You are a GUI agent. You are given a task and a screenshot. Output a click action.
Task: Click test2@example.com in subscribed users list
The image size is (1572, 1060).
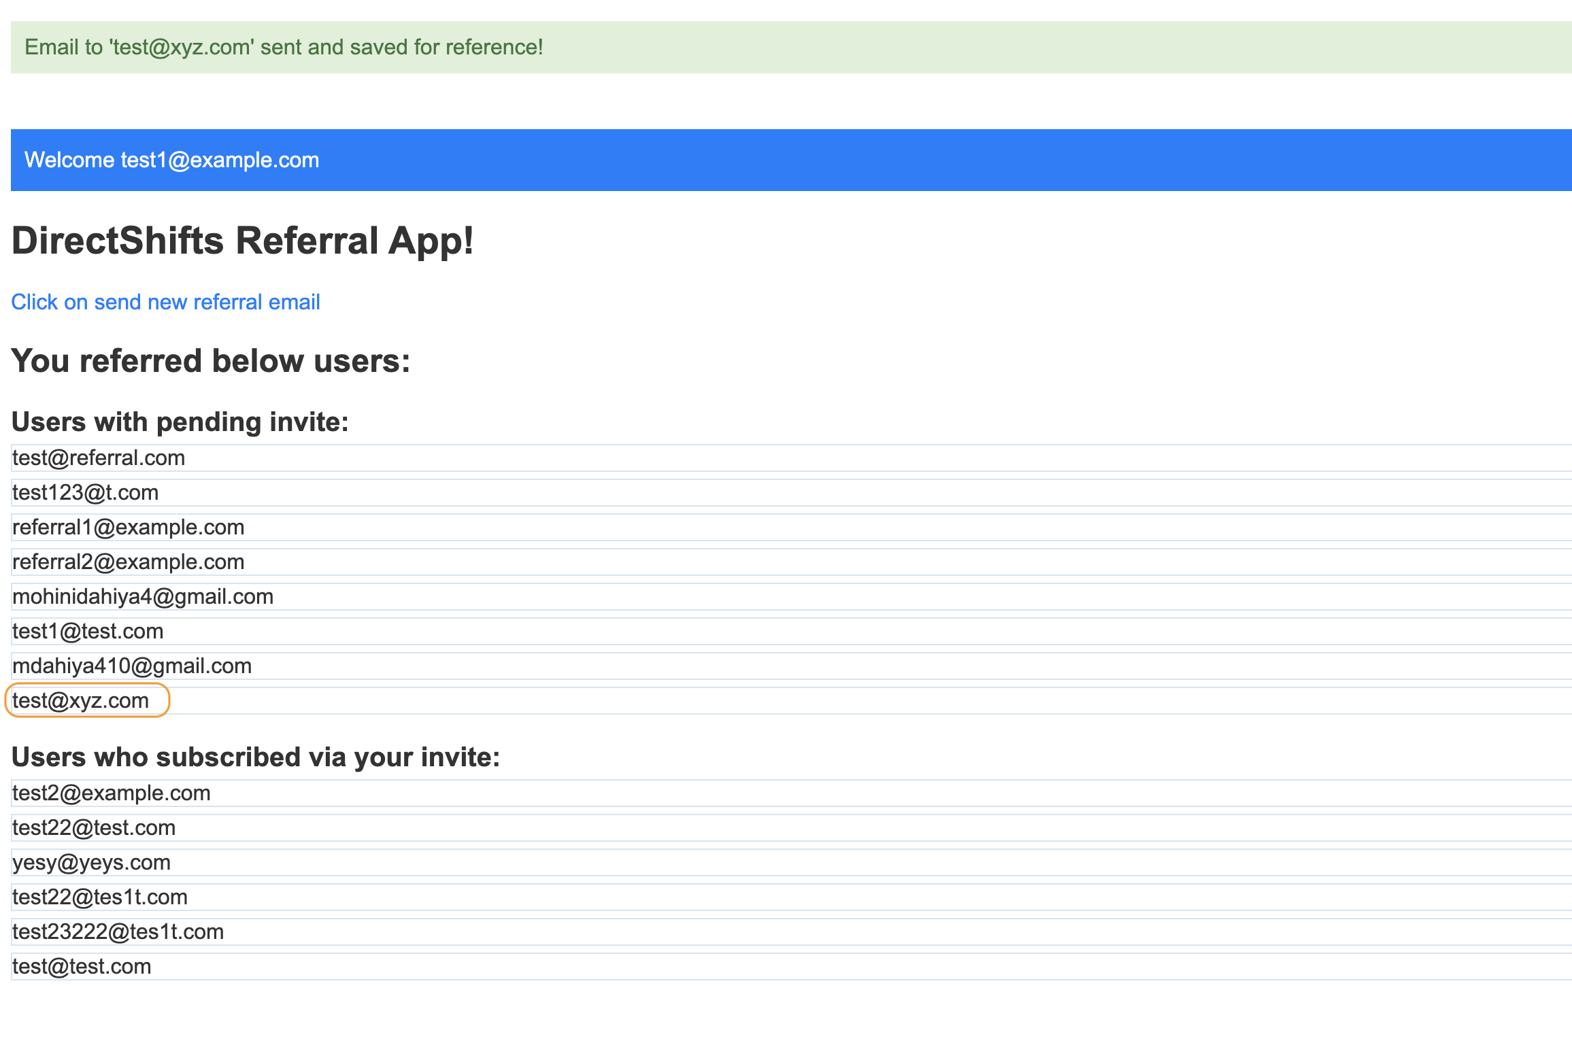[x=111, y=793]
